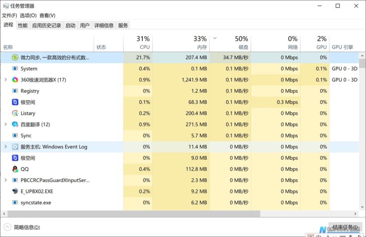The height and width of the screenshot is (237, 366).
Task: Select the QQ process name
Action: (x=25, y=169)
